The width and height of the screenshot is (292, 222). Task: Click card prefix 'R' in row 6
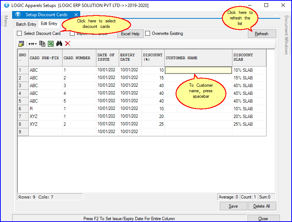(46, 109)
